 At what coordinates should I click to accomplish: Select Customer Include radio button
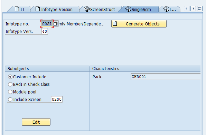coord(10,77)
